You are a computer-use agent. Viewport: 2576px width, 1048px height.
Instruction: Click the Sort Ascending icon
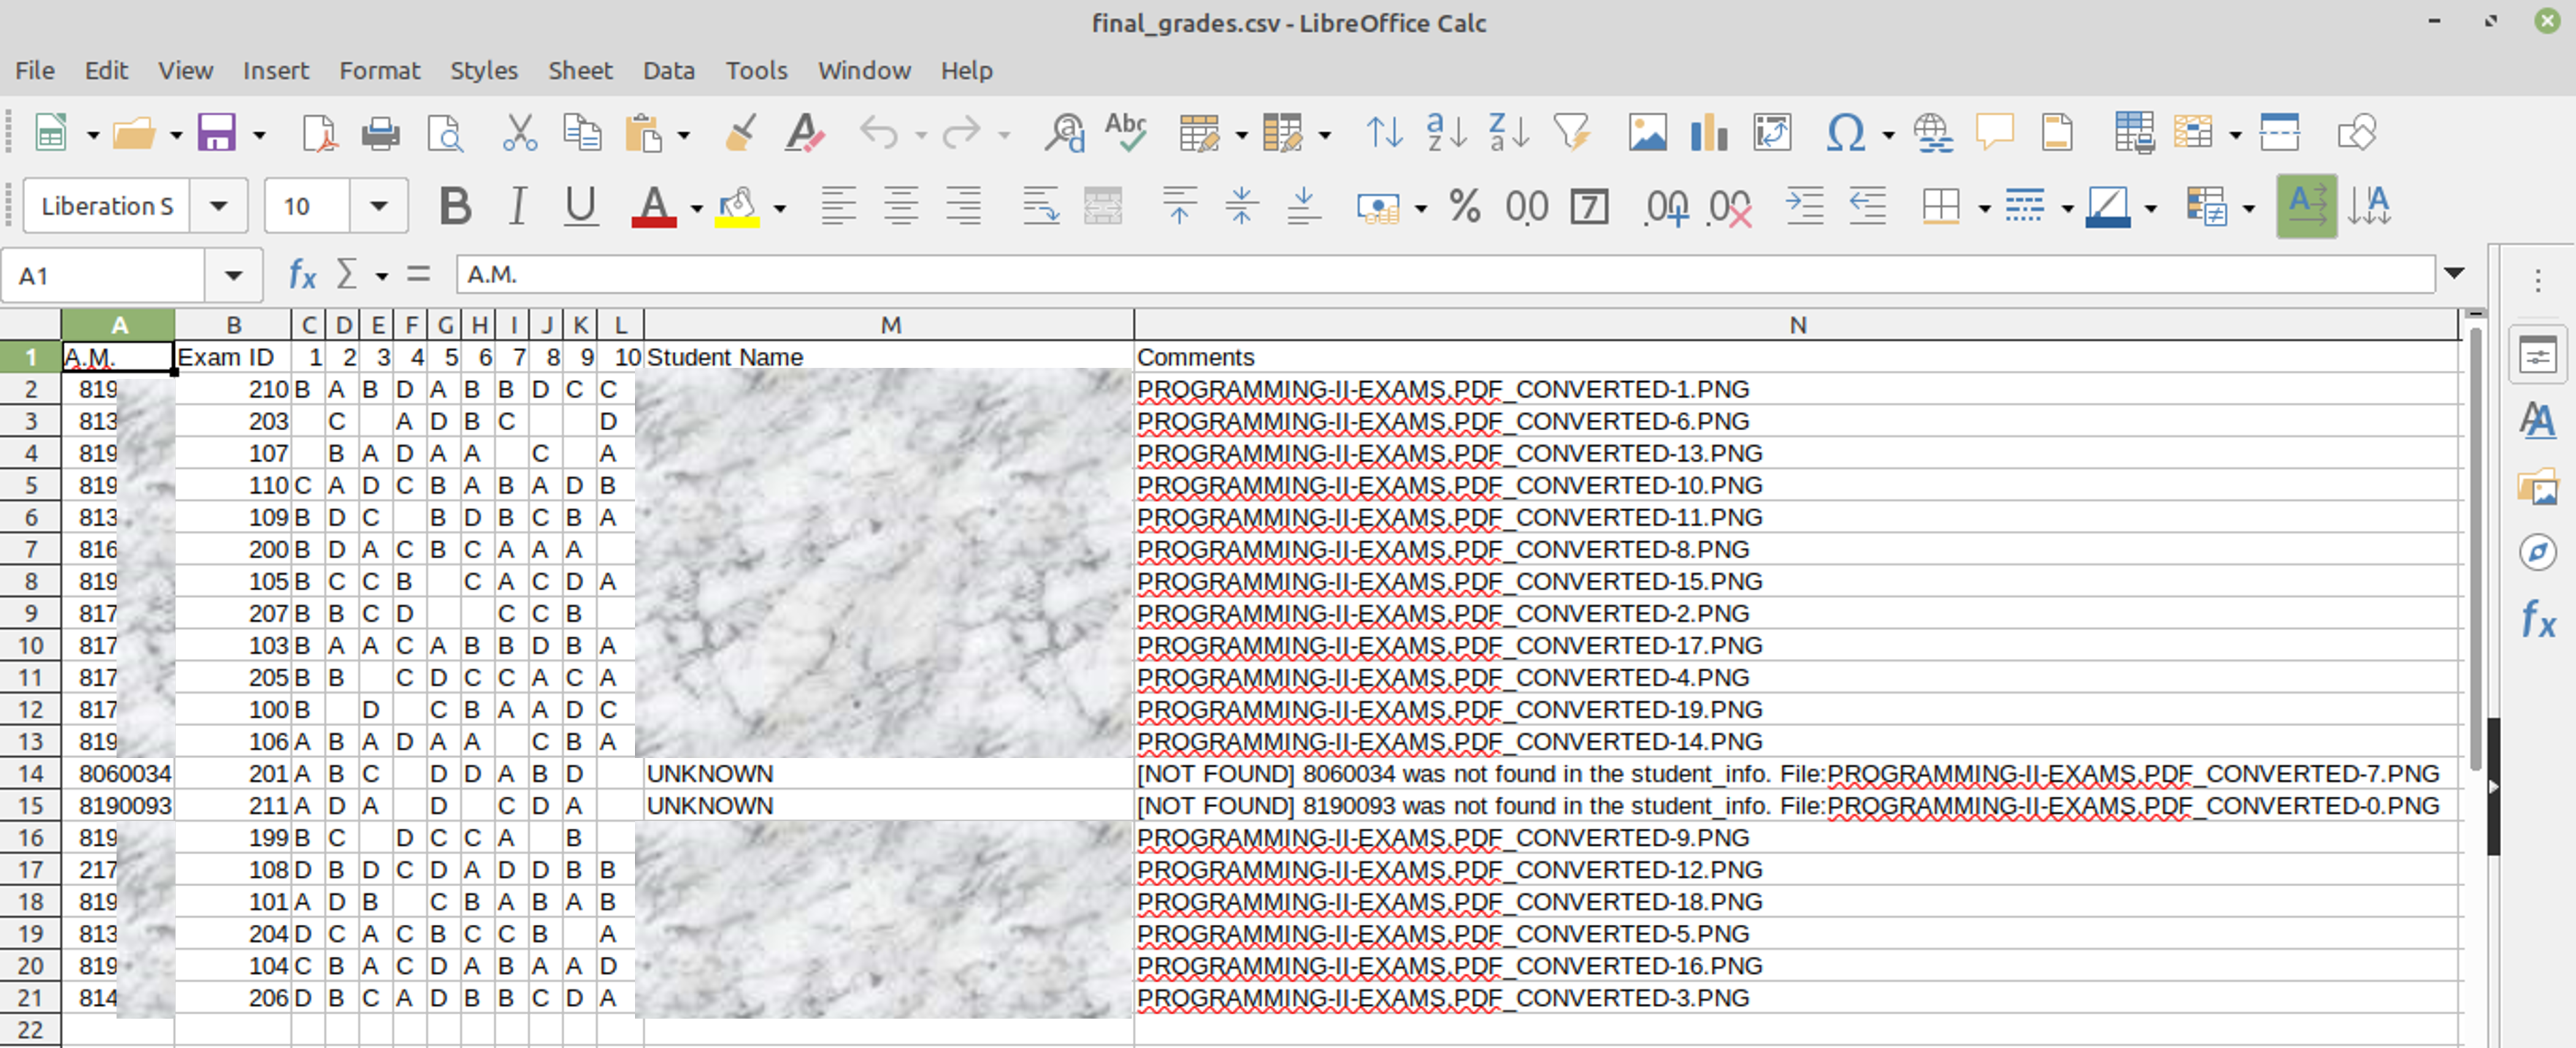click(x=1446, y=133)
